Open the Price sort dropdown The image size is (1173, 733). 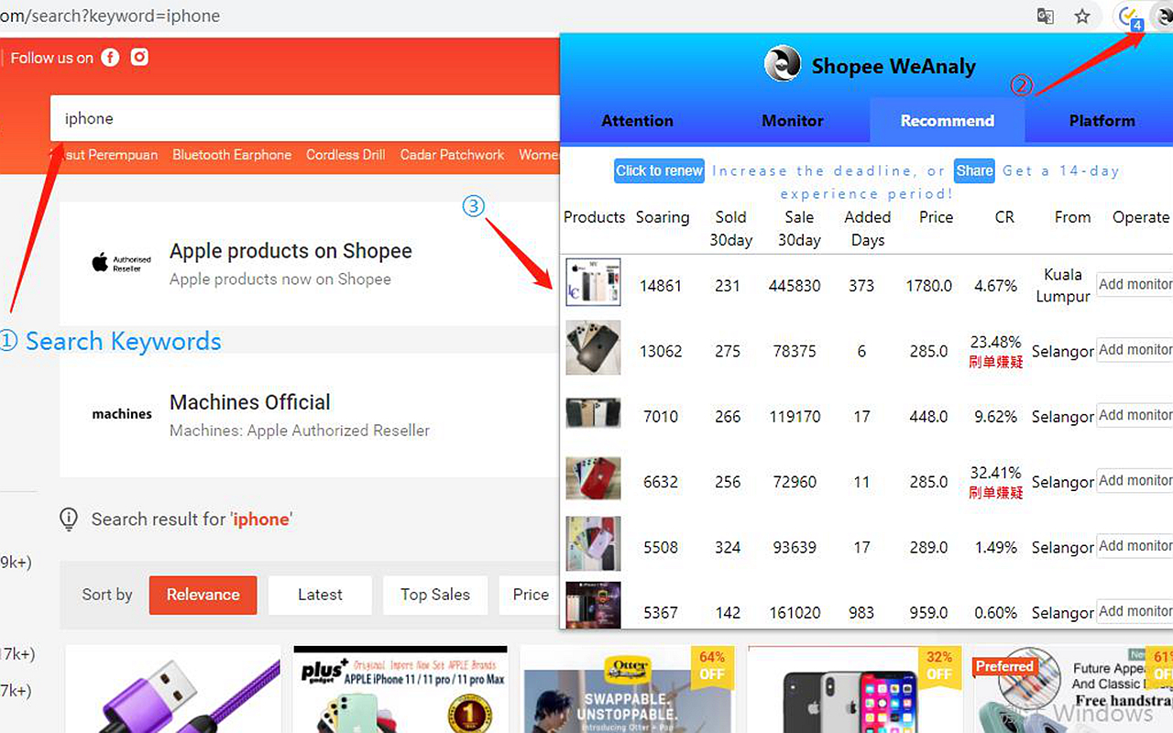[x=529, y=595]
